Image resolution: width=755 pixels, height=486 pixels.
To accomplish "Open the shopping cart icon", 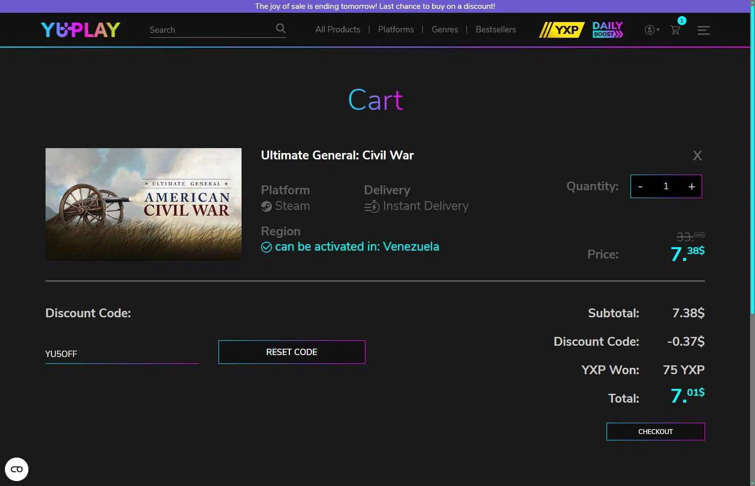I will point(675,30).
